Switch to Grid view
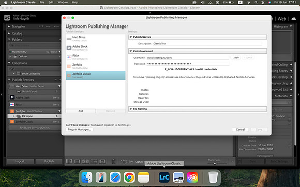 pyautogui.click(x=69, y=162)
